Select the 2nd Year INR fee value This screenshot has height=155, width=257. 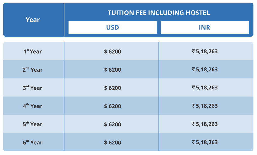coord(205,69)
